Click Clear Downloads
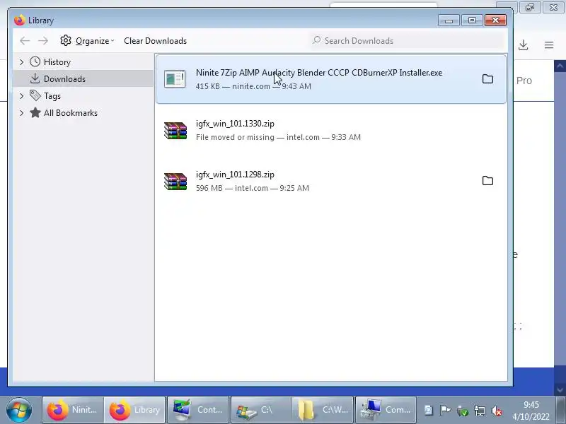Image resolution: width=566 pixels, height=424 pixels. coord(155,41)
